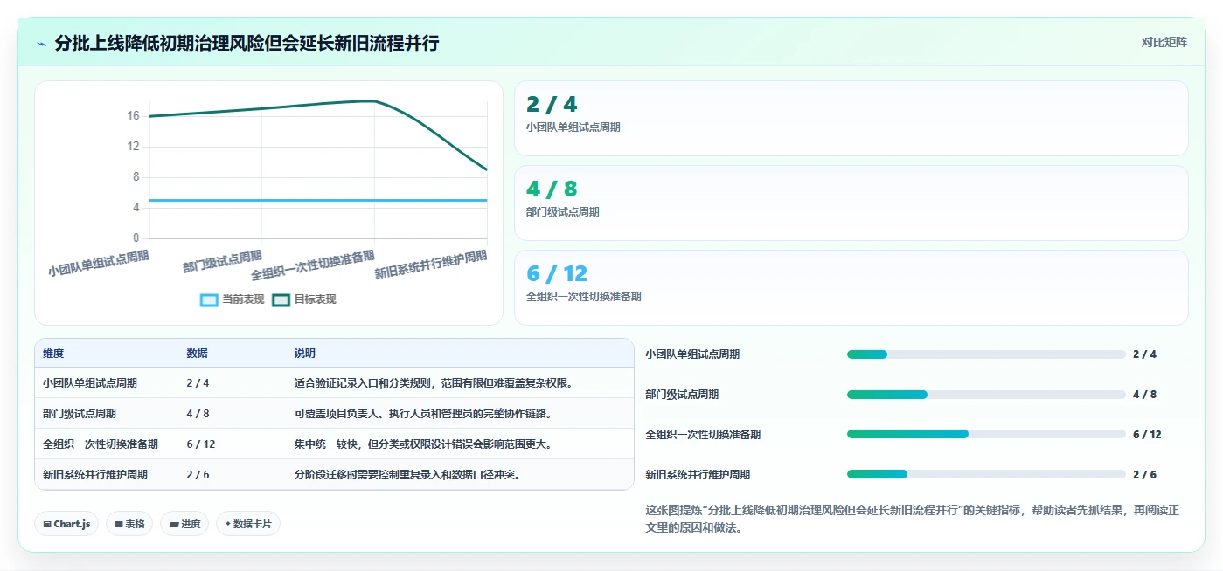
Task: Select the 6 / 12 全组织一次性切换准备期 card
Action: point(851,287)
